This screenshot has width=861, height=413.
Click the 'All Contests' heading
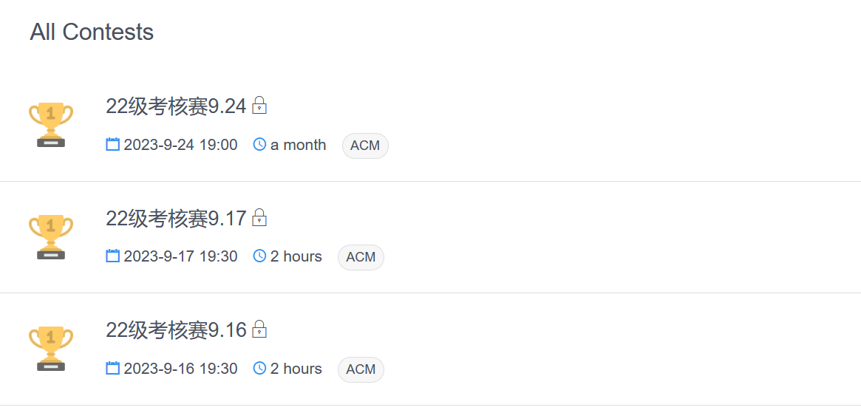click(92, 32)
